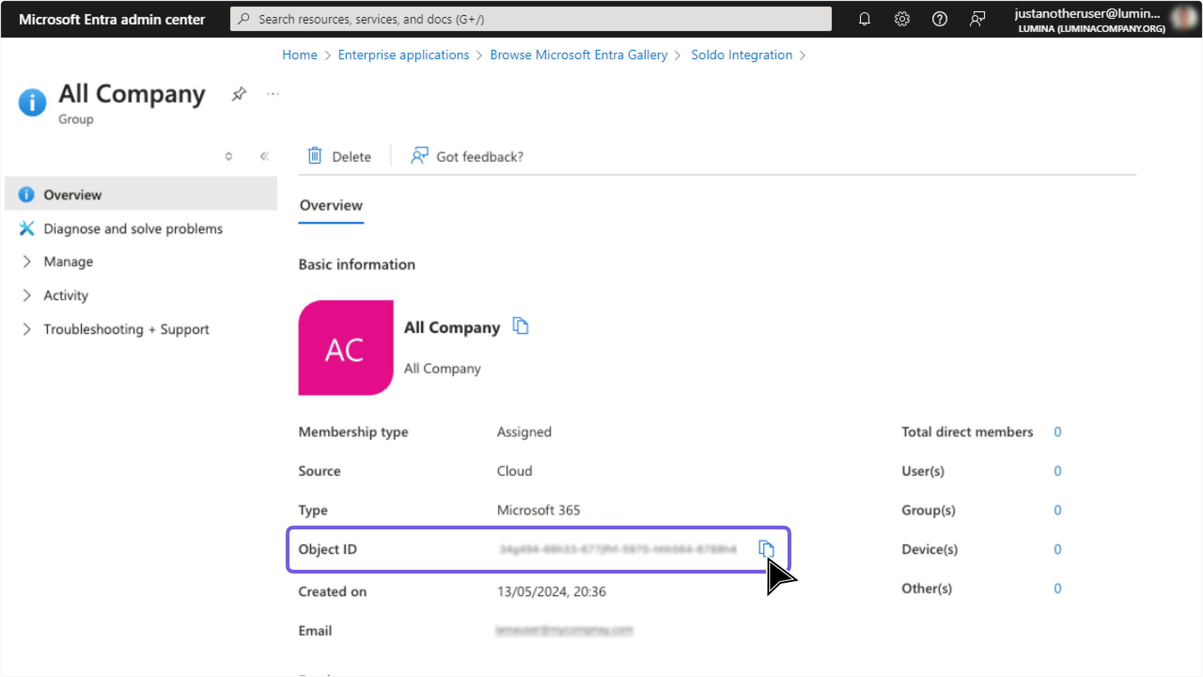This screenshot has width=1203, height=677.
Task: Click the Assigned membership type value
Action: pyautogui.click(x=524, y=432)
